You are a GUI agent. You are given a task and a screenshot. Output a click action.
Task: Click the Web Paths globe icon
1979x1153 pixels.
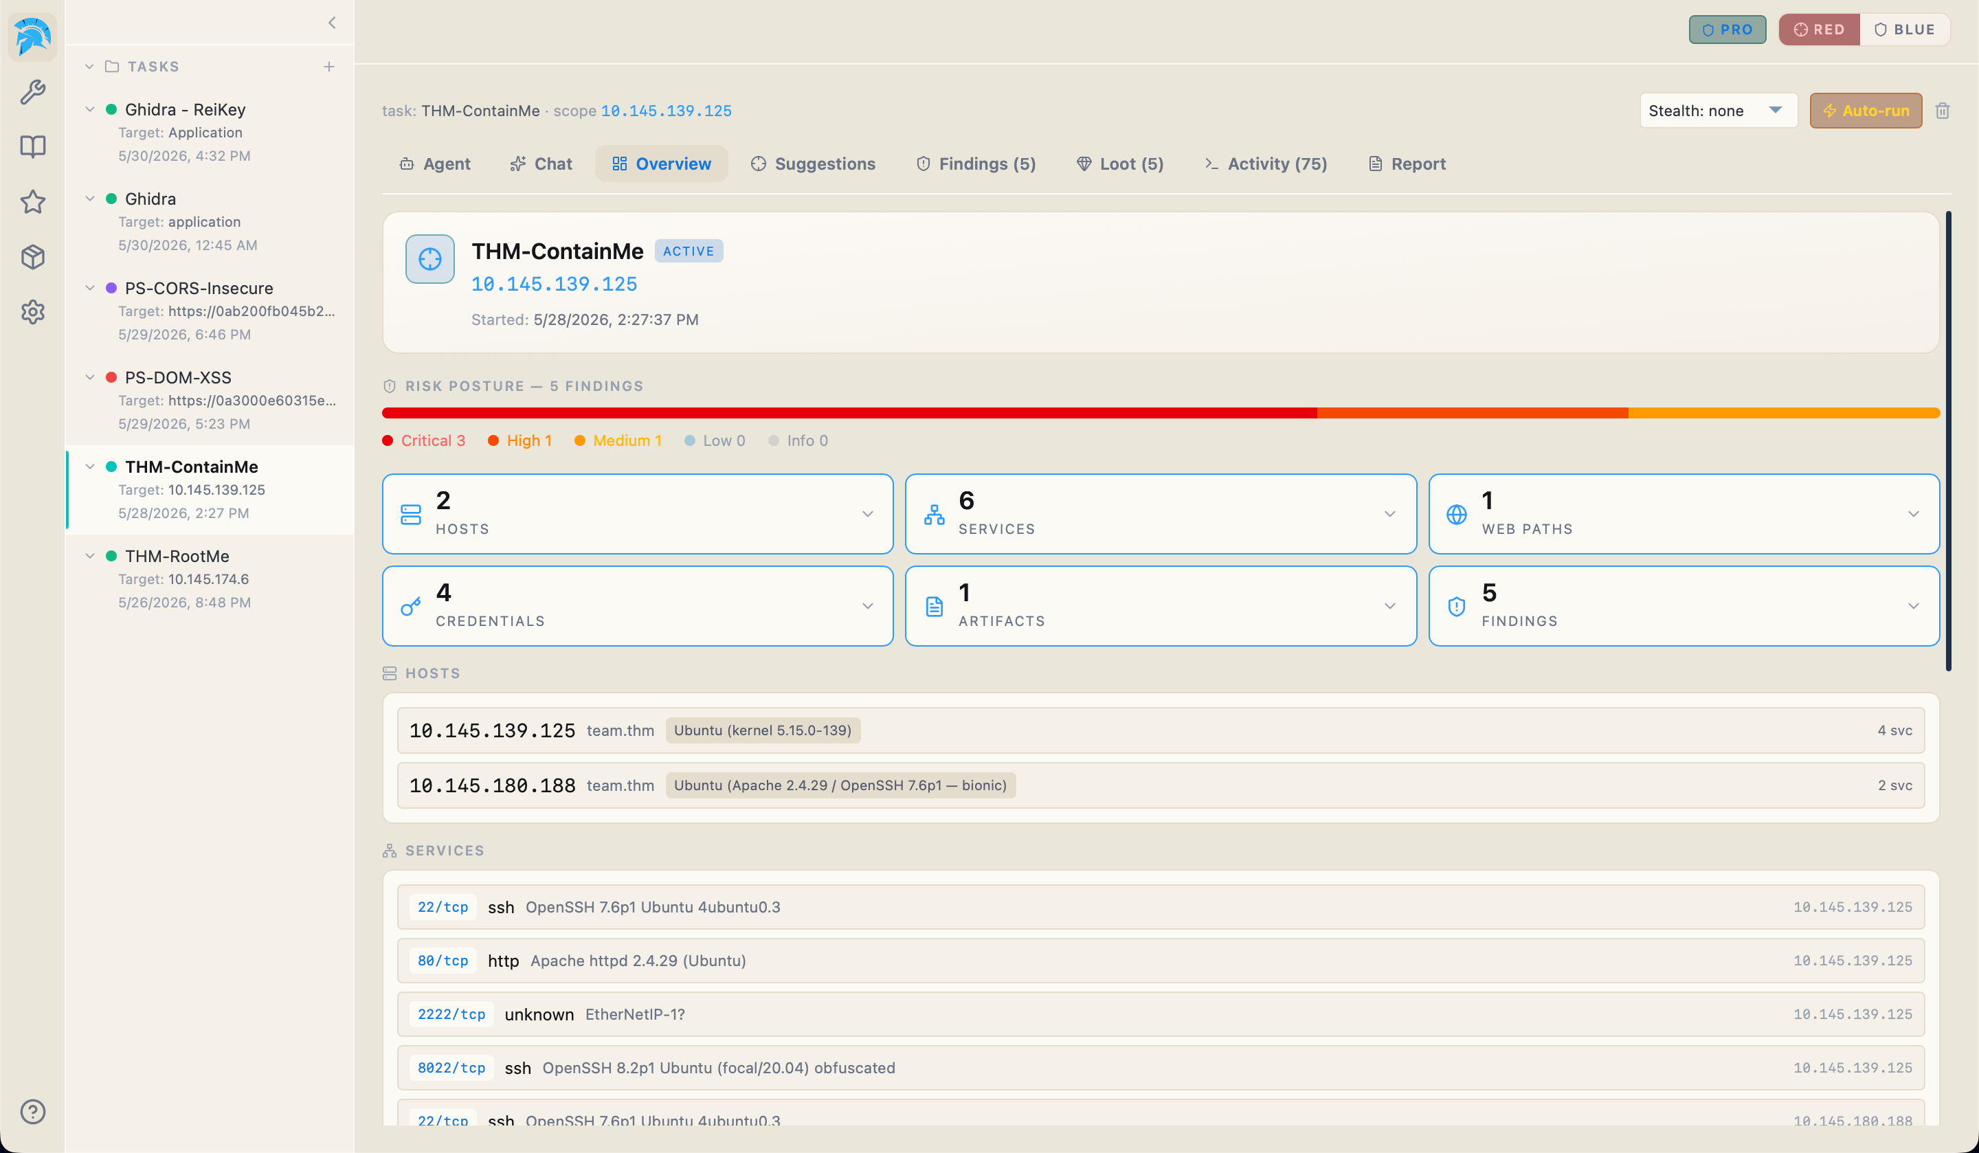[x=1456, y=515]
